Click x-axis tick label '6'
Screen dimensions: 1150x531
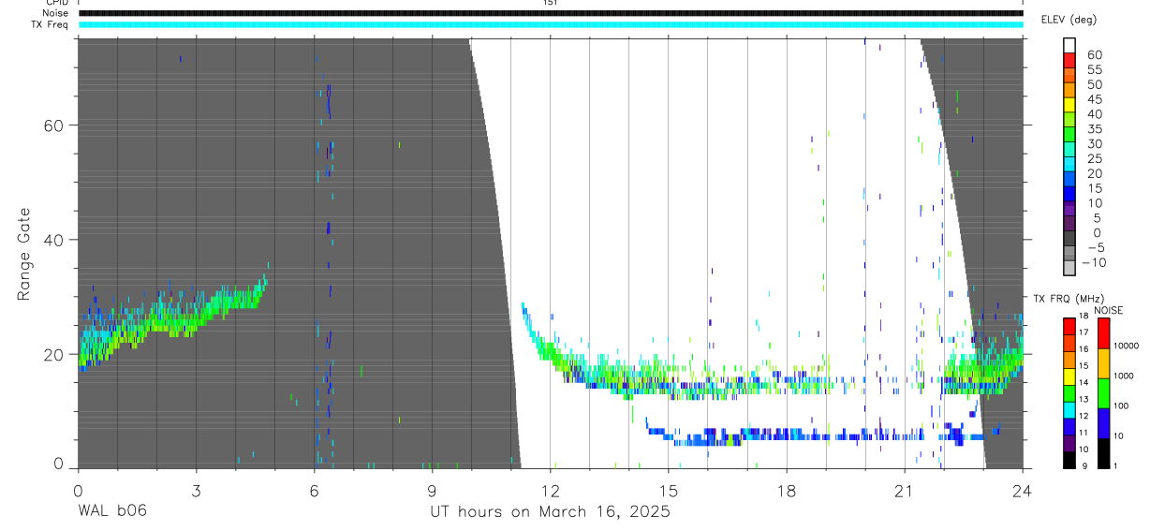coord(314,490)
